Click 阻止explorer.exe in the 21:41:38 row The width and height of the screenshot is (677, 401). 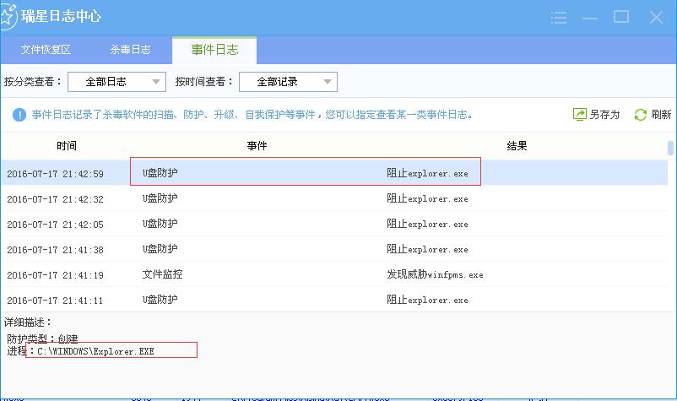(427, 249)
